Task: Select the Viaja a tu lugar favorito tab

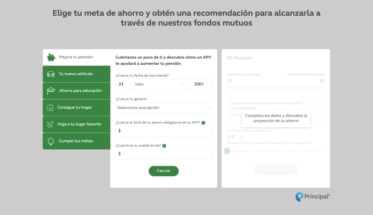Action: point(79,124)
